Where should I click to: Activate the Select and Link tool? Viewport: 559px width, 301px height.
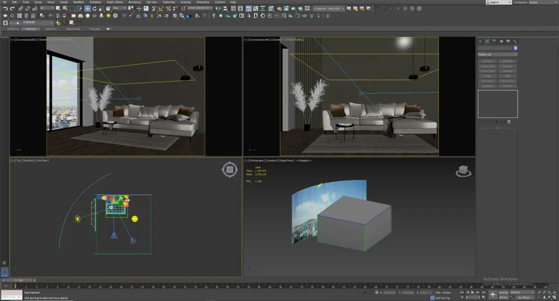pyautogui.click(x=20, y=8)
